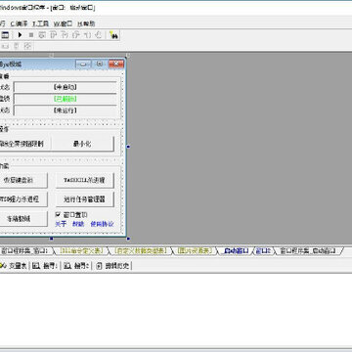
Task: Switch to the 窗口2 tab
Action: pyautogui.click(x=263, y=250)
